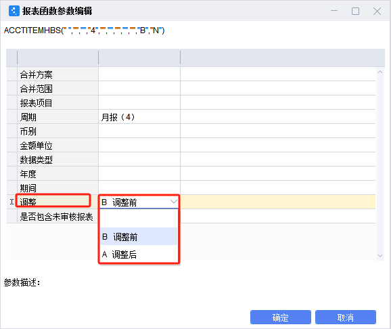
Task: Click the scroll up arrow of parameter list
Action: 380,72
